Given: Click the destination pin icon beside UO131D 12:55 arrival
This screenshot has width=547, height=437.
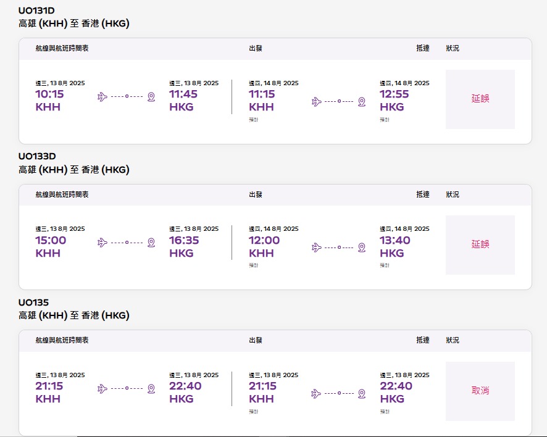Looking at the screenshot, I should point(362,102).
